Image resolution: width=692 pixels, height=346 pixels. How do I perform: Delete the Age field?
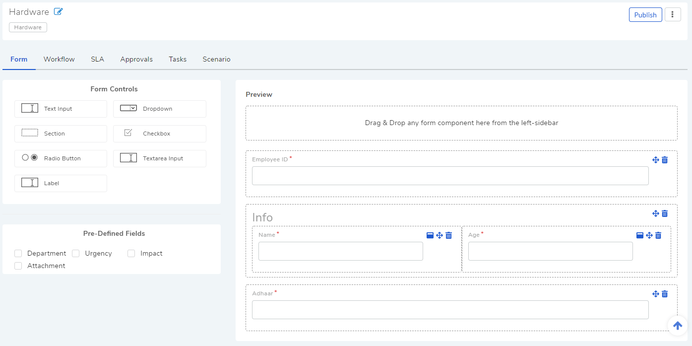pos(658,235)
